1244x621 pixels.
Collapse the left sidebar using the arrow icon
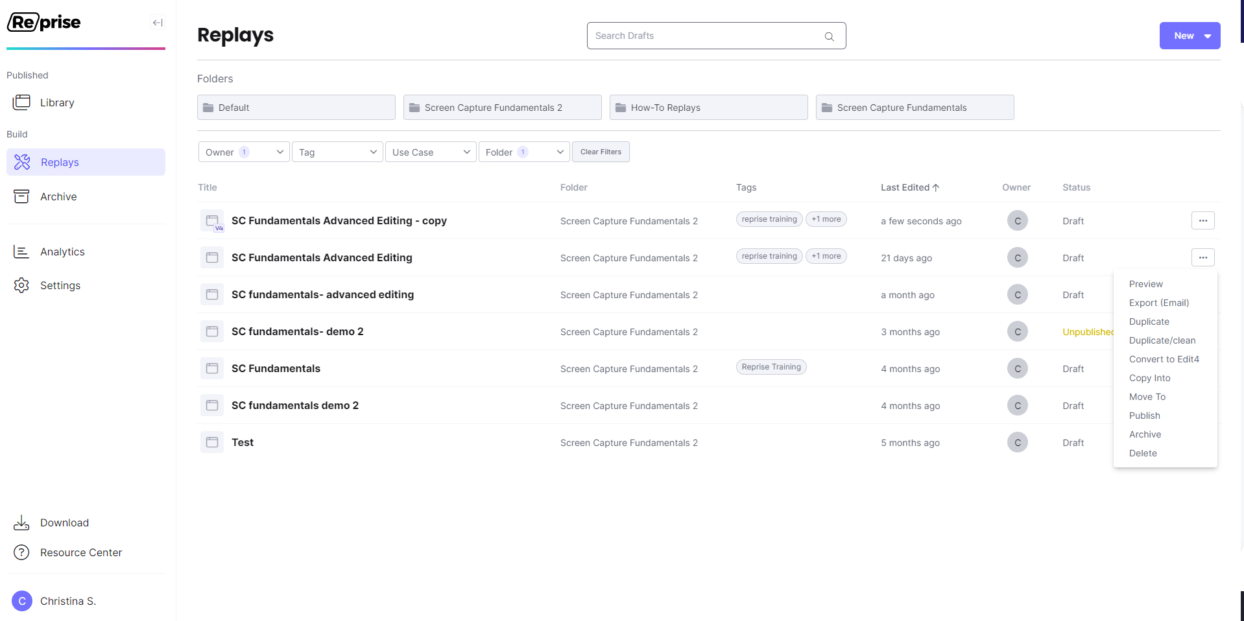(157, 23)
